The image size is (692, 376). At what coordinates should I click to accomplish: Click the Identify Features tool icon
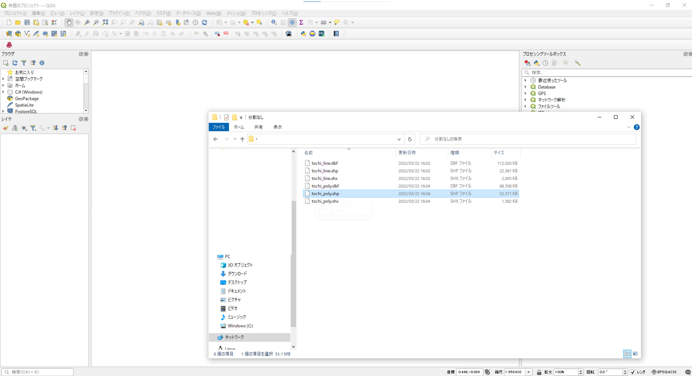[x=274, y=22]
